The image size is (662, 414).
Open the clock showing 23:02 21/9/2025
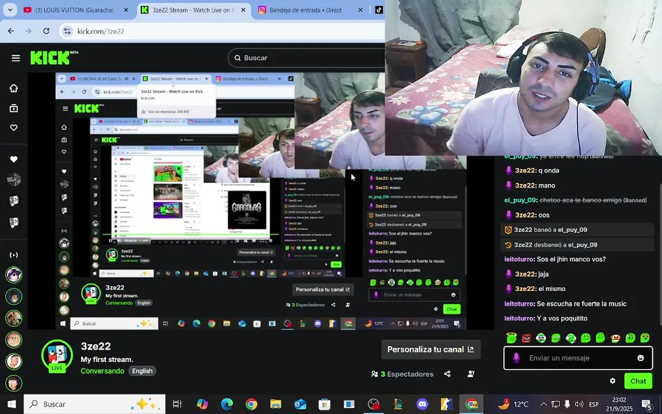click(619, 404)
